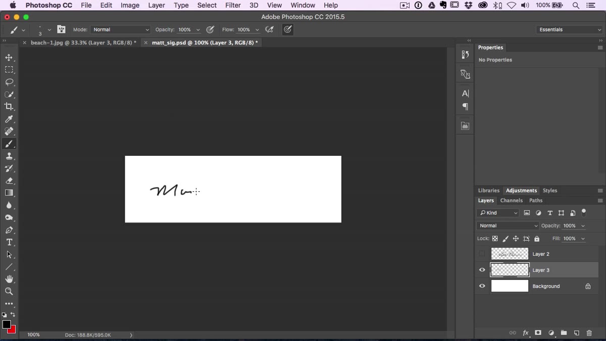Create a new group folder icon
Viewport: 606px width, 341px height.
[x=564, y=333]
